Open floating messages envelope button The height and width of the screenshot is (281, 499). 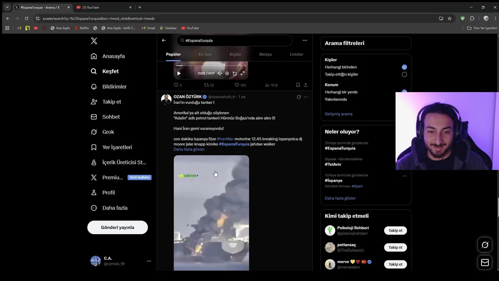[x=485, y=263]
